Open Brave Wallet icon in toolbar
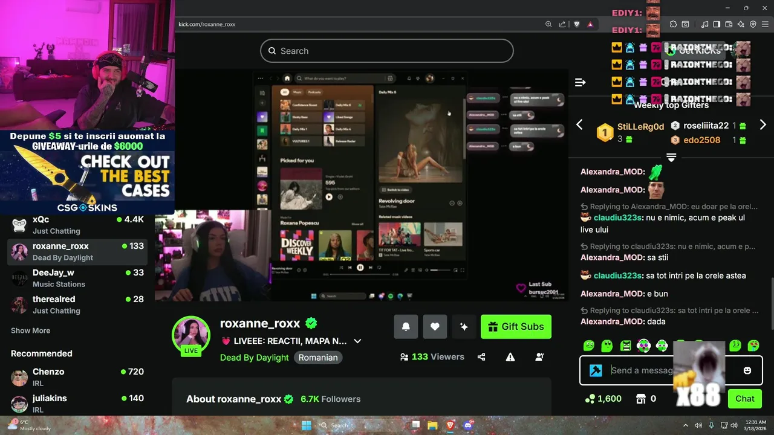This screenshot has height=435, width=774. pos(729,24)
